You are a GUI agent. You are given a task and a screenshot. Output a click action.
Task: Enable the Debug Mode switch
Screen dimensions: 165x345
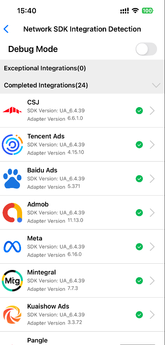[146, 49]
